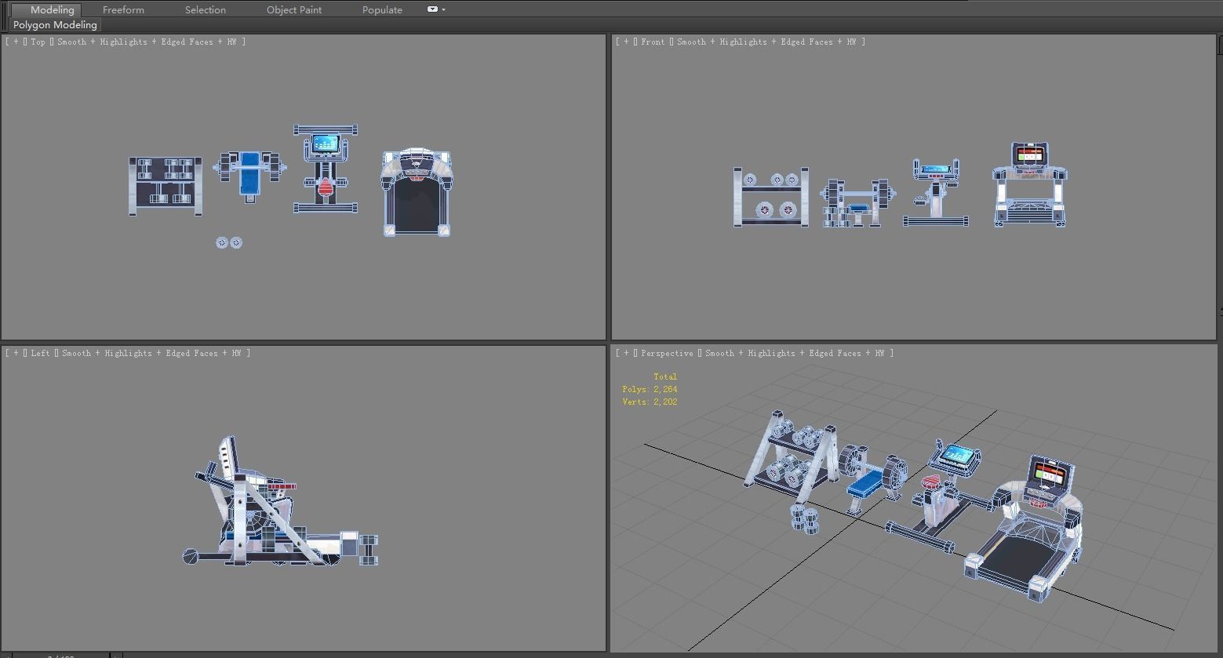Open the ribbon display options arrow
Viewport: 1223px width, 658px height.
click(444, 9)
